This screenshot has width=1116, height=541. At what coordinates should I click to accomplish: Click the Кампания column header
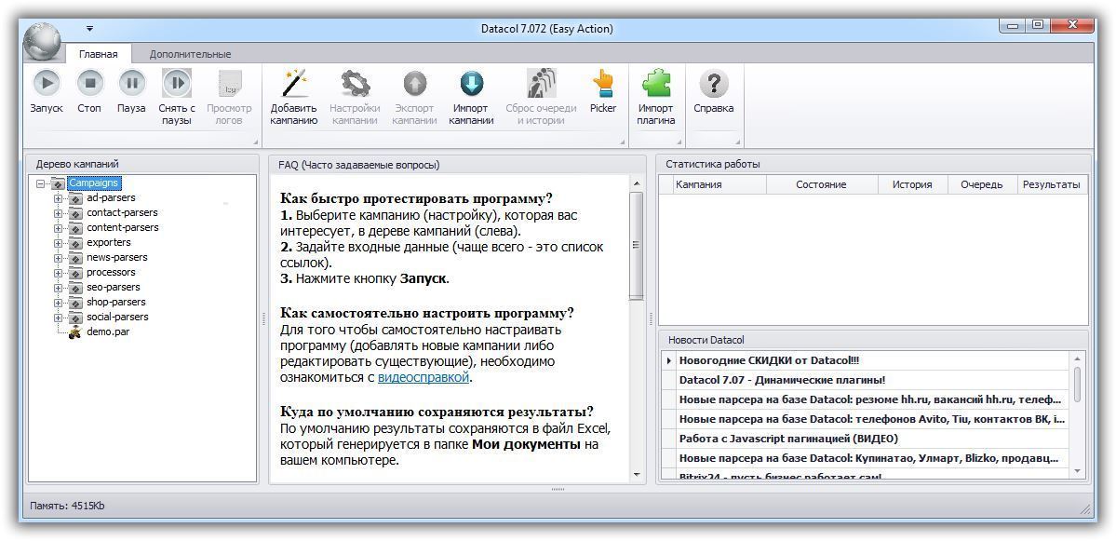click(719, 184)
